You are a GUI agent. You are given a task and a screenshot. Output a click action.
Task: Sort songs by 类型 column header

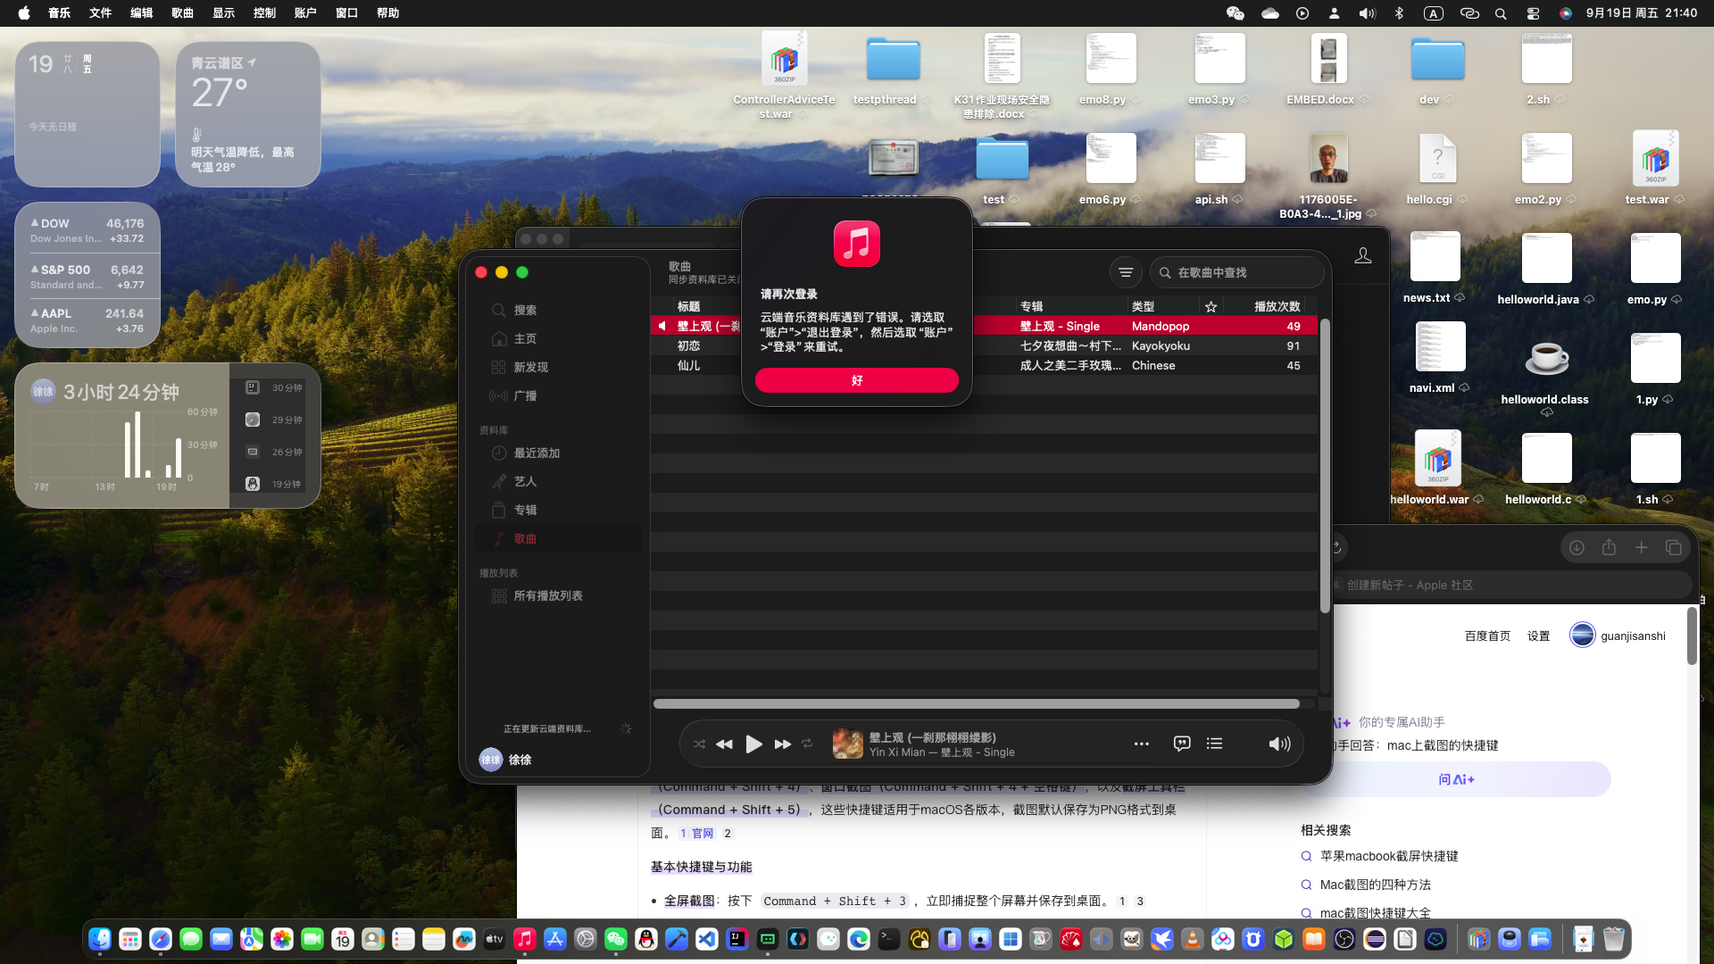1143,306
